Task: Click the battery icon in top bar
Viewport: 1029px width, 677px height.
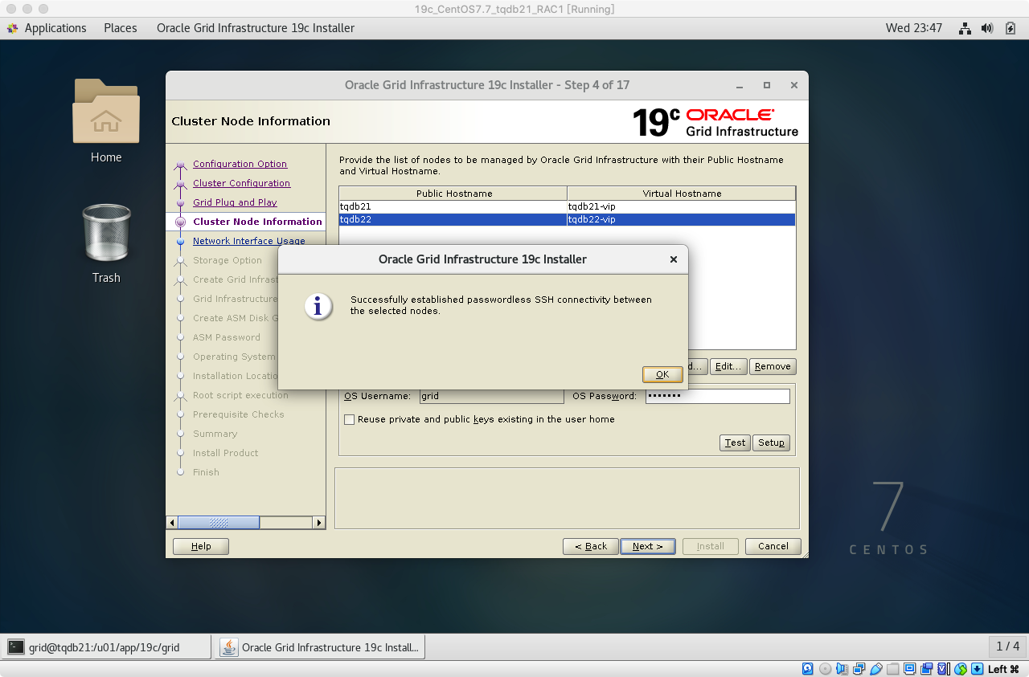Action: (1011, 28)
